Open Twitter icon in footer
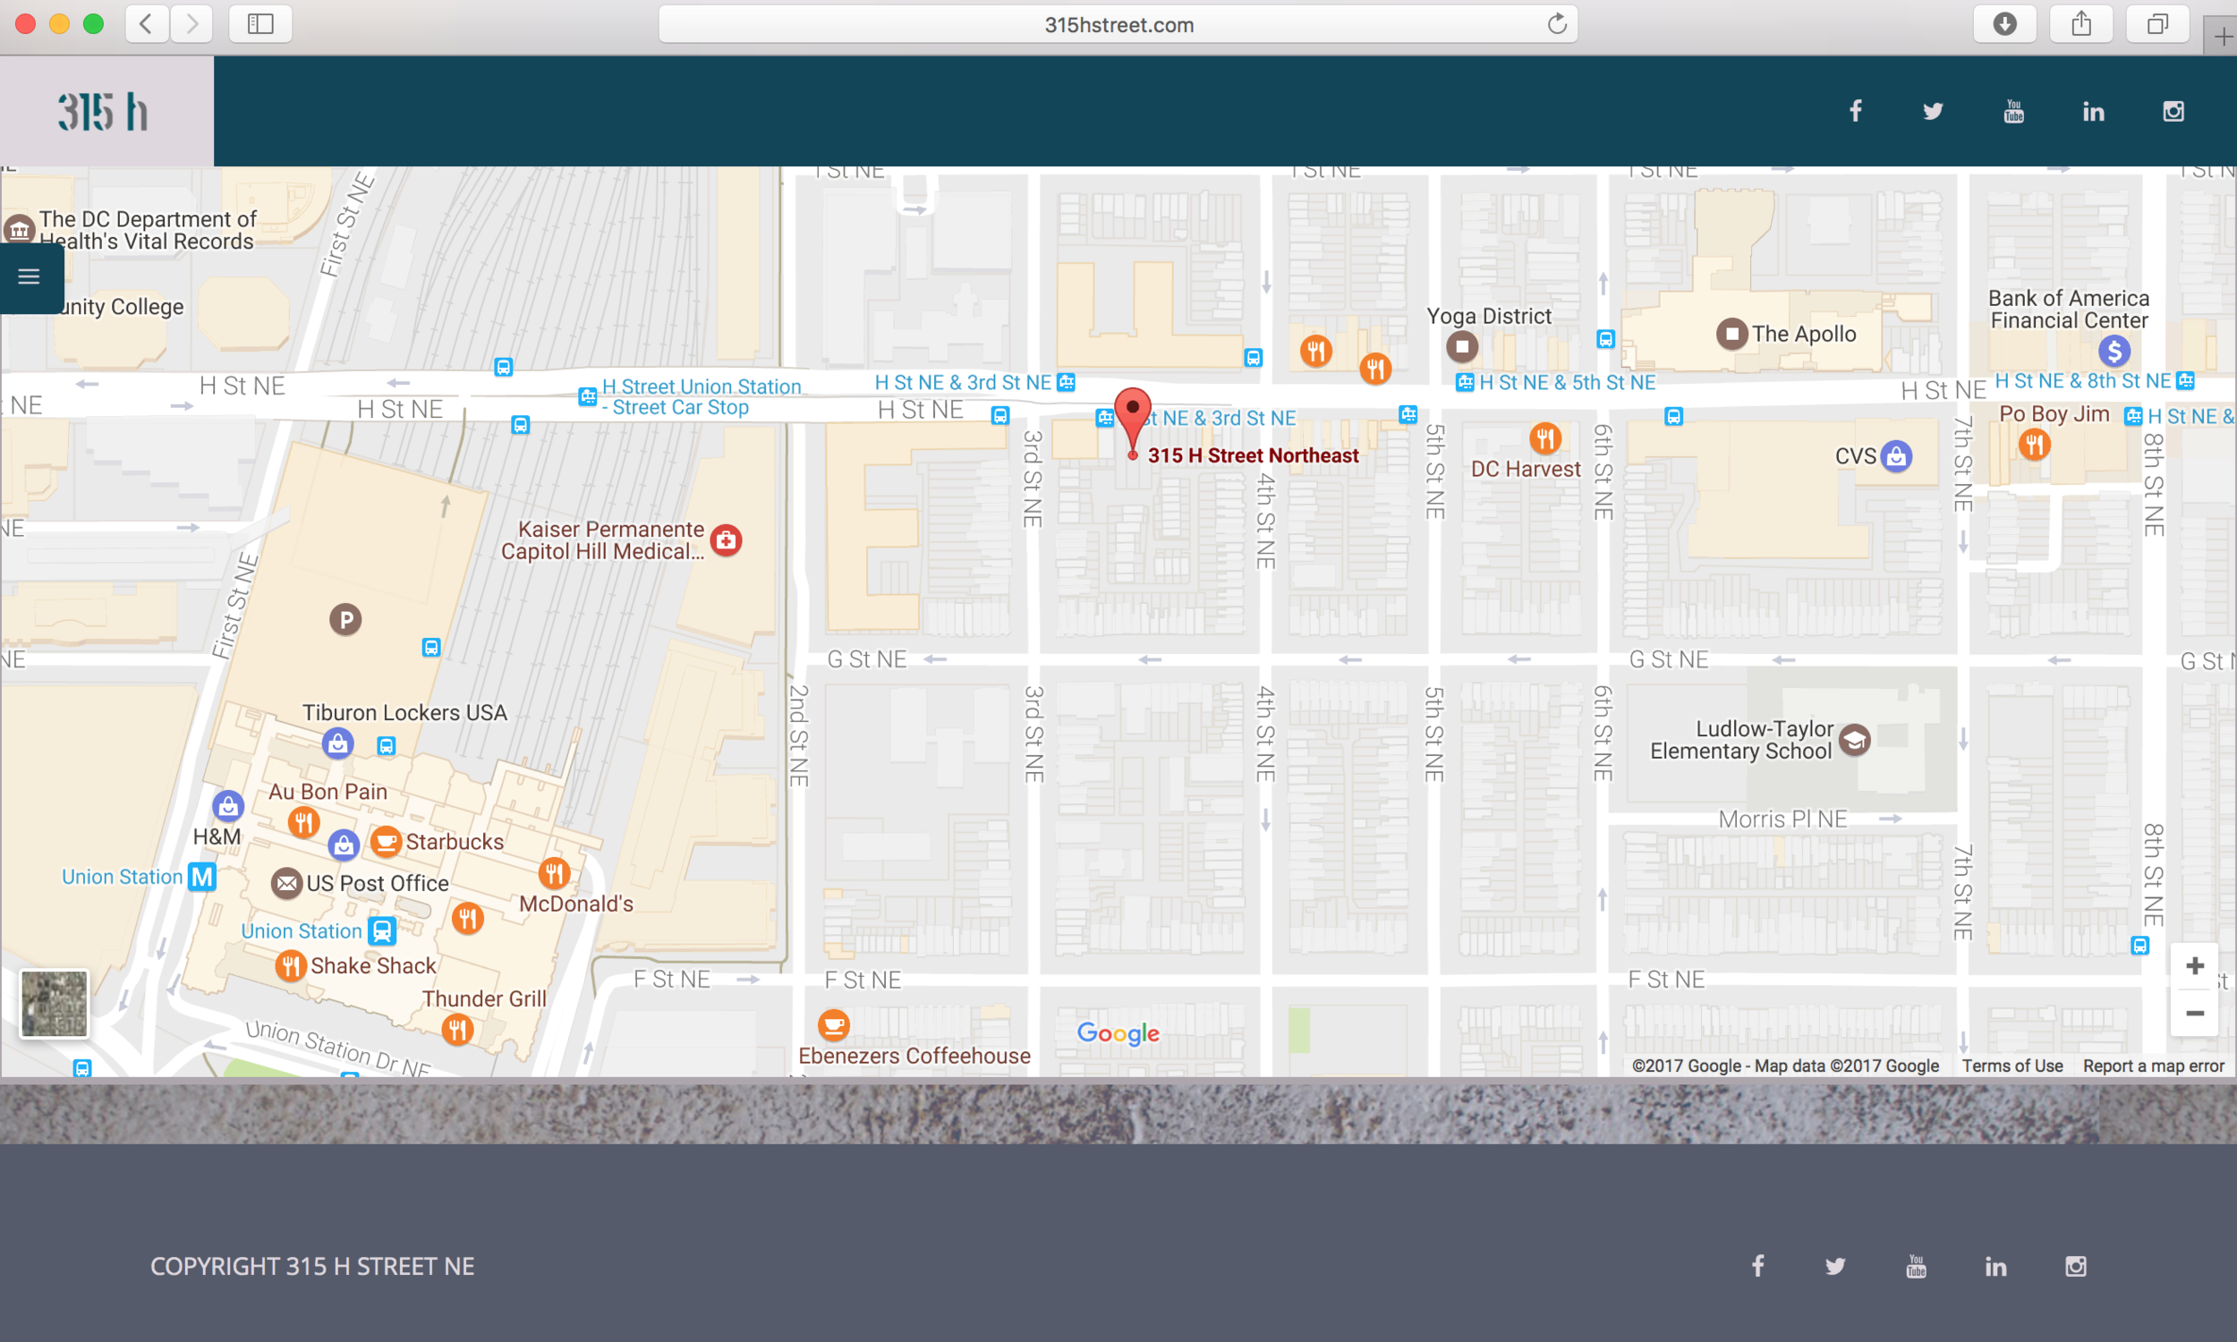The image size is (2237, 1342). tap(1835, 1265)
